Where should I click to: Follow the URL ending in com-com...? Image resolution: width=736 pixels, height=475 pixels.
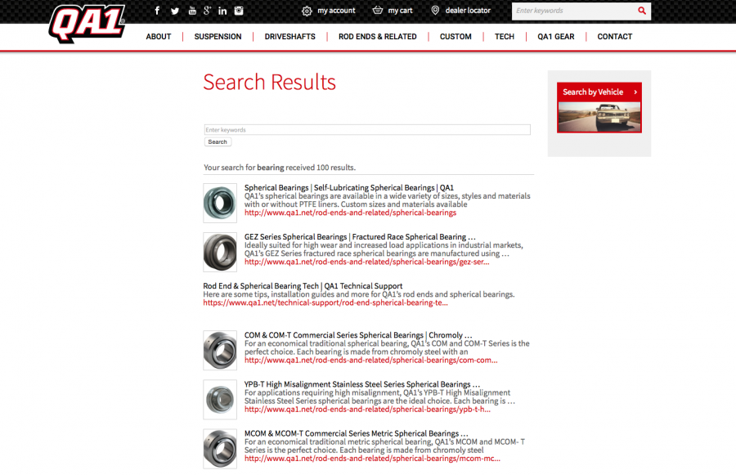coord(370,361)
